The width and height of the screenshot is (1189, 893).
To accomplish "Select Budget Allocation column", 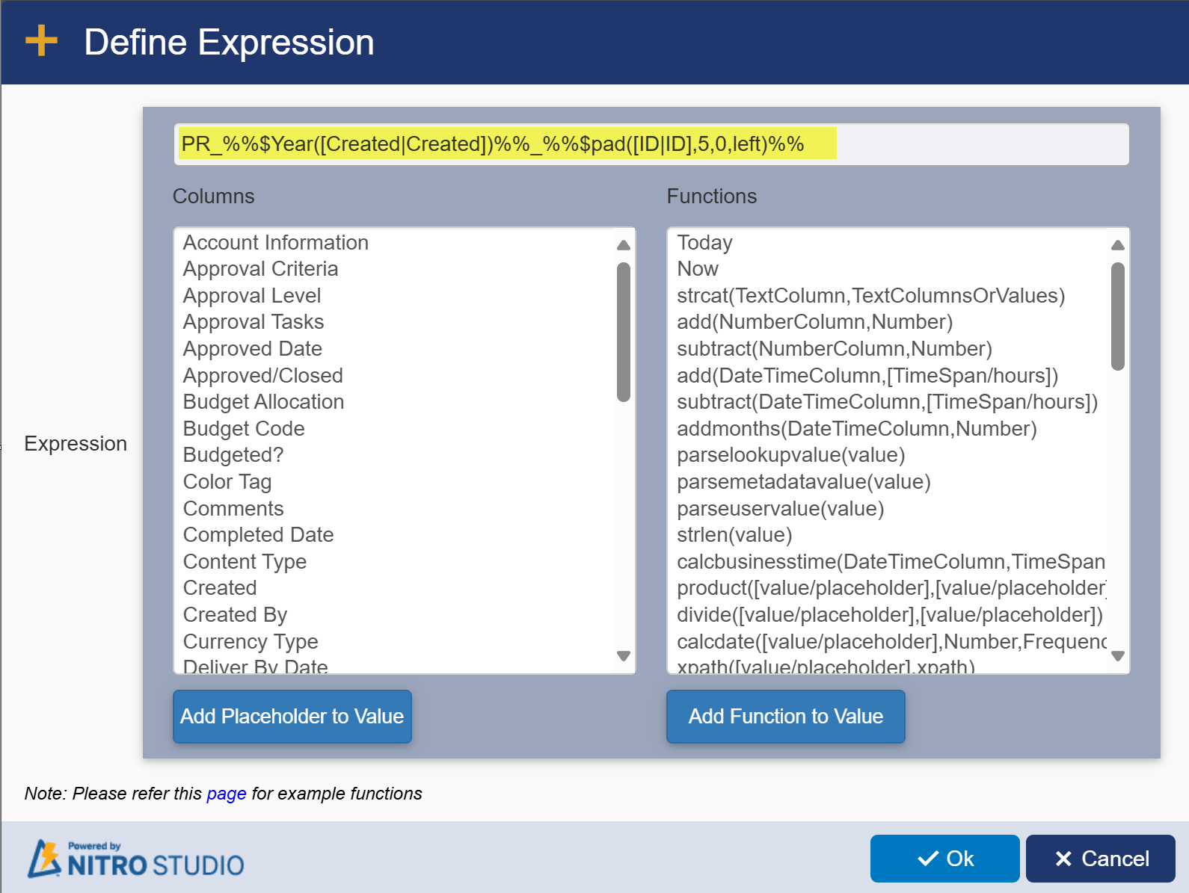I will (264, 402).
